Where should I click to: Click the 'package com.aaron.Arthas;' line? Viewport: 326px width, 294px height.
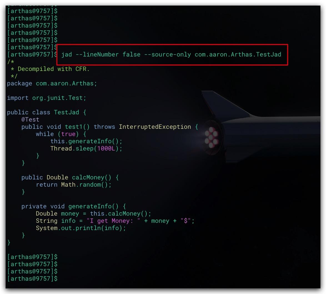coord(52,83)
